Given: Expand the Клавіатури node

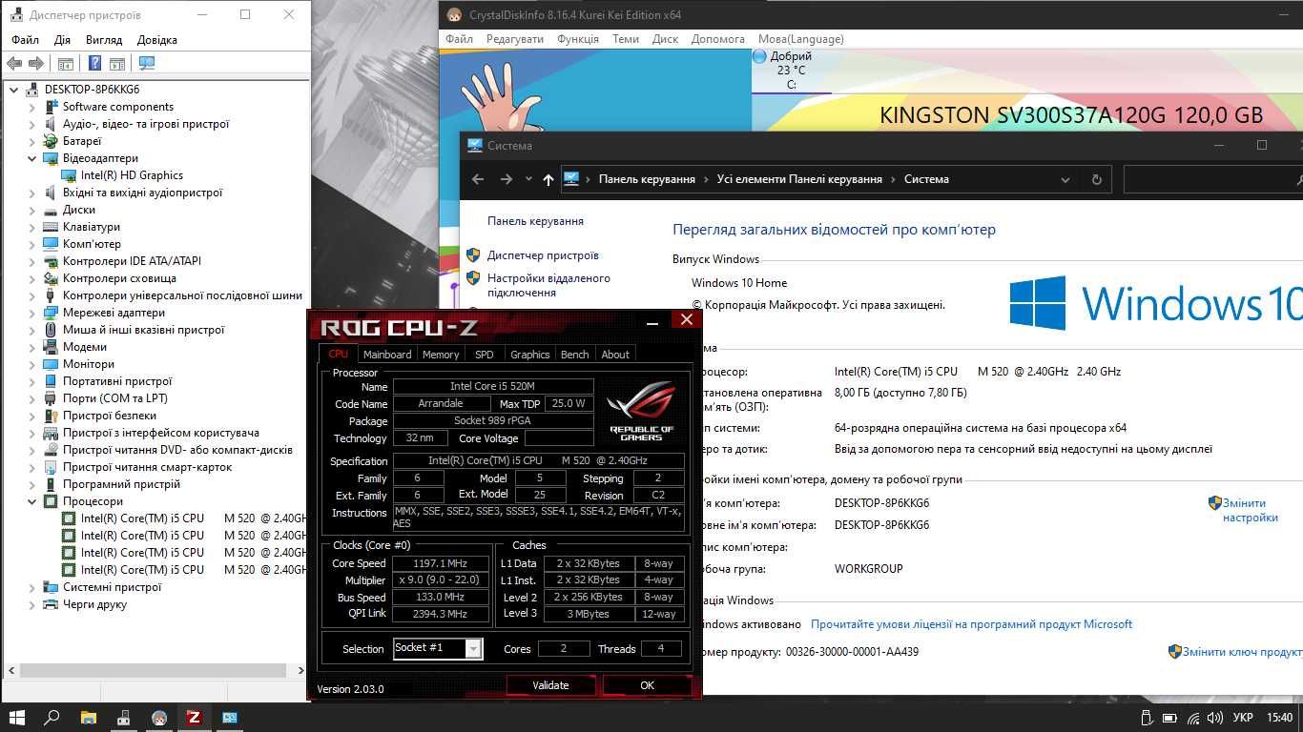Looking at the screenshot, I should pyautogui.click(x=32, y=227).
